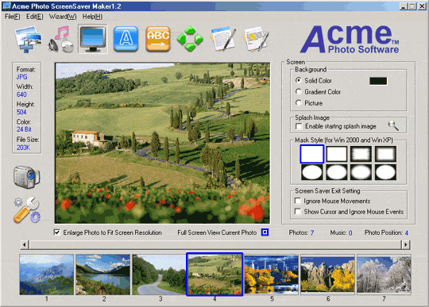Click the video camera preview icon
The image size is (429, 307).
(27, 177)
